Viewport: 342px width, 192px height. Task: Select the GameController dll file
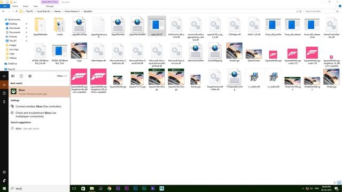pos(331,27)
